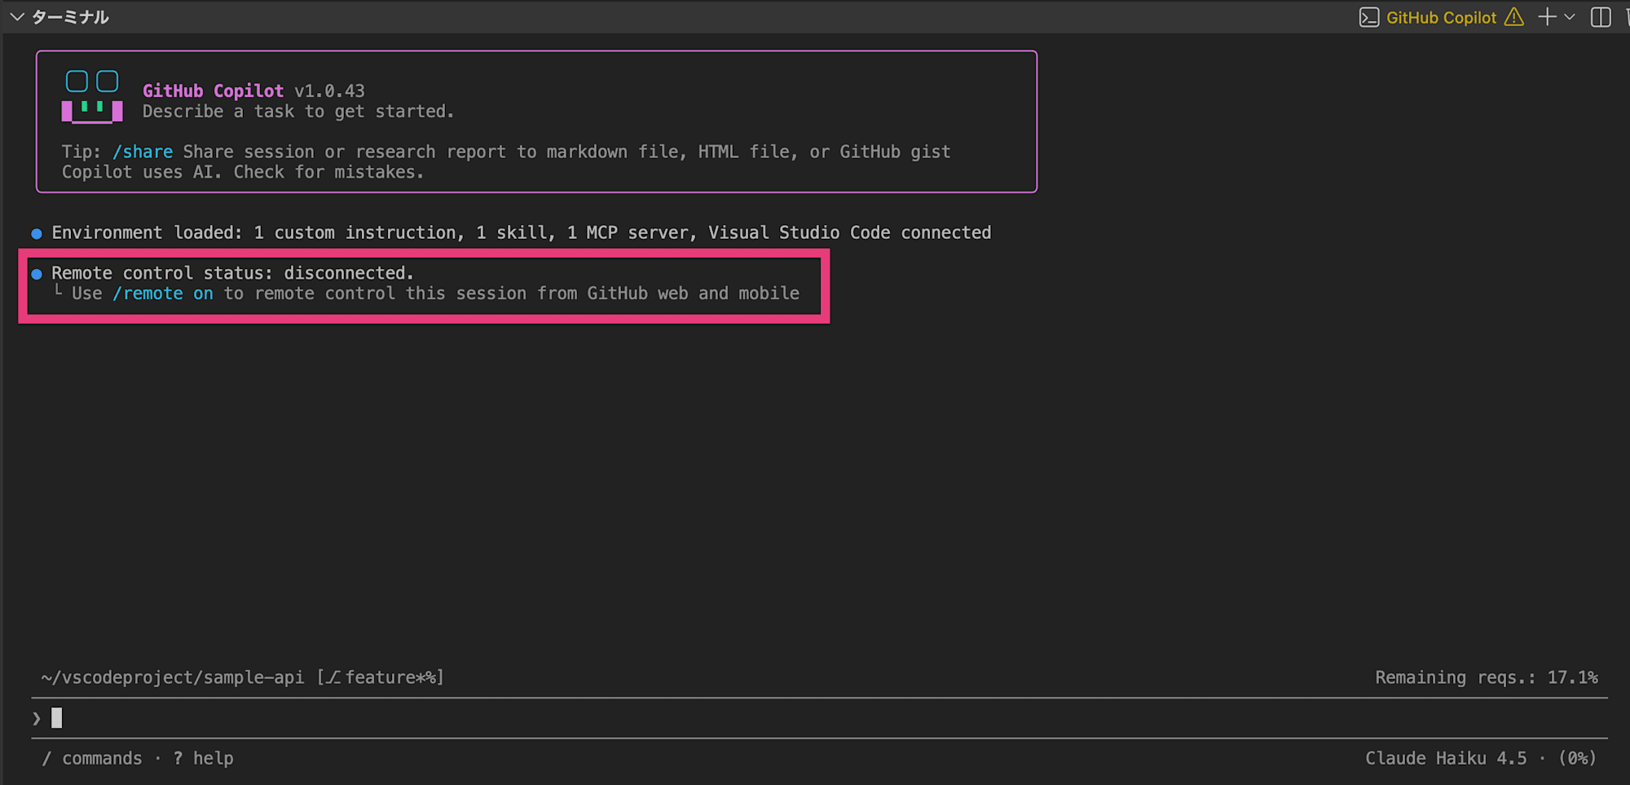The image size is (1630, 785).
Task: Click the Copilot mascot logo in the banner
Action: click(92, 97)
